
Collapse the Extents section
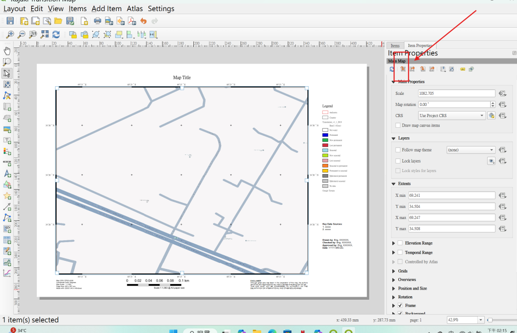tap(393, 184)
